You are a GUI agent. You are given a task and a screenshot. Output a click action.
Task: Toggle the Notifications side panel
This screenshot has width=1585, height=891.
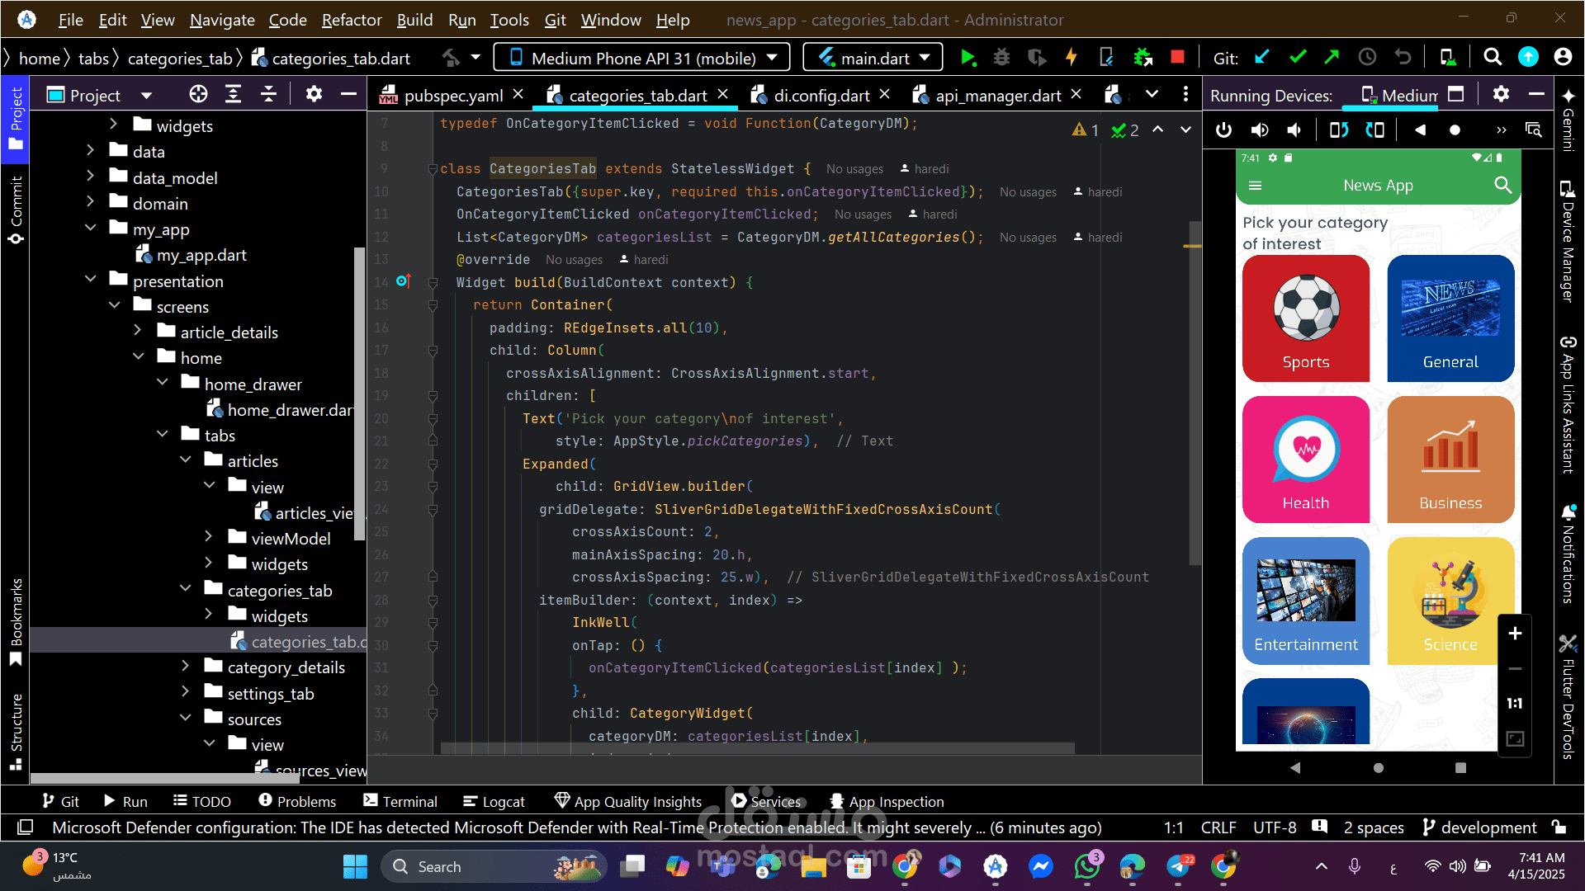[1568, 554]
